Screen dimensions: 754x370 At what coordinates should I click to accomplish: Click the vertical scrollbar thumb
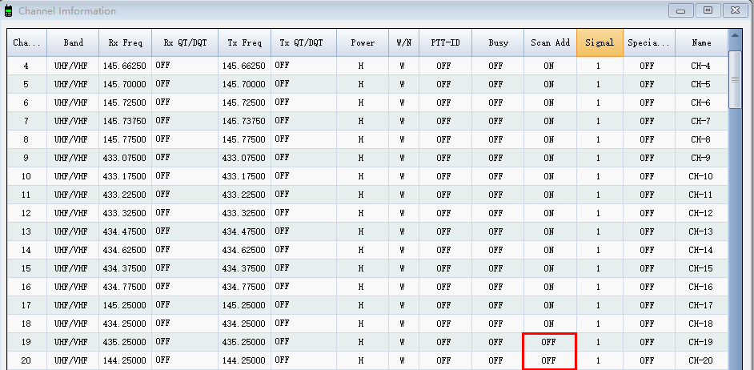735,80
